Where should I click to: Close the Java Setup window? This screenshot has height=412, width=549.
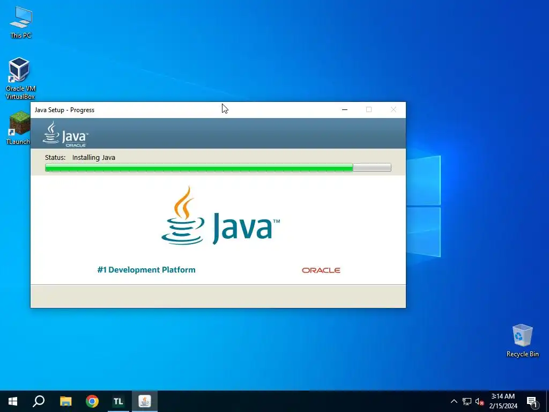394,109
